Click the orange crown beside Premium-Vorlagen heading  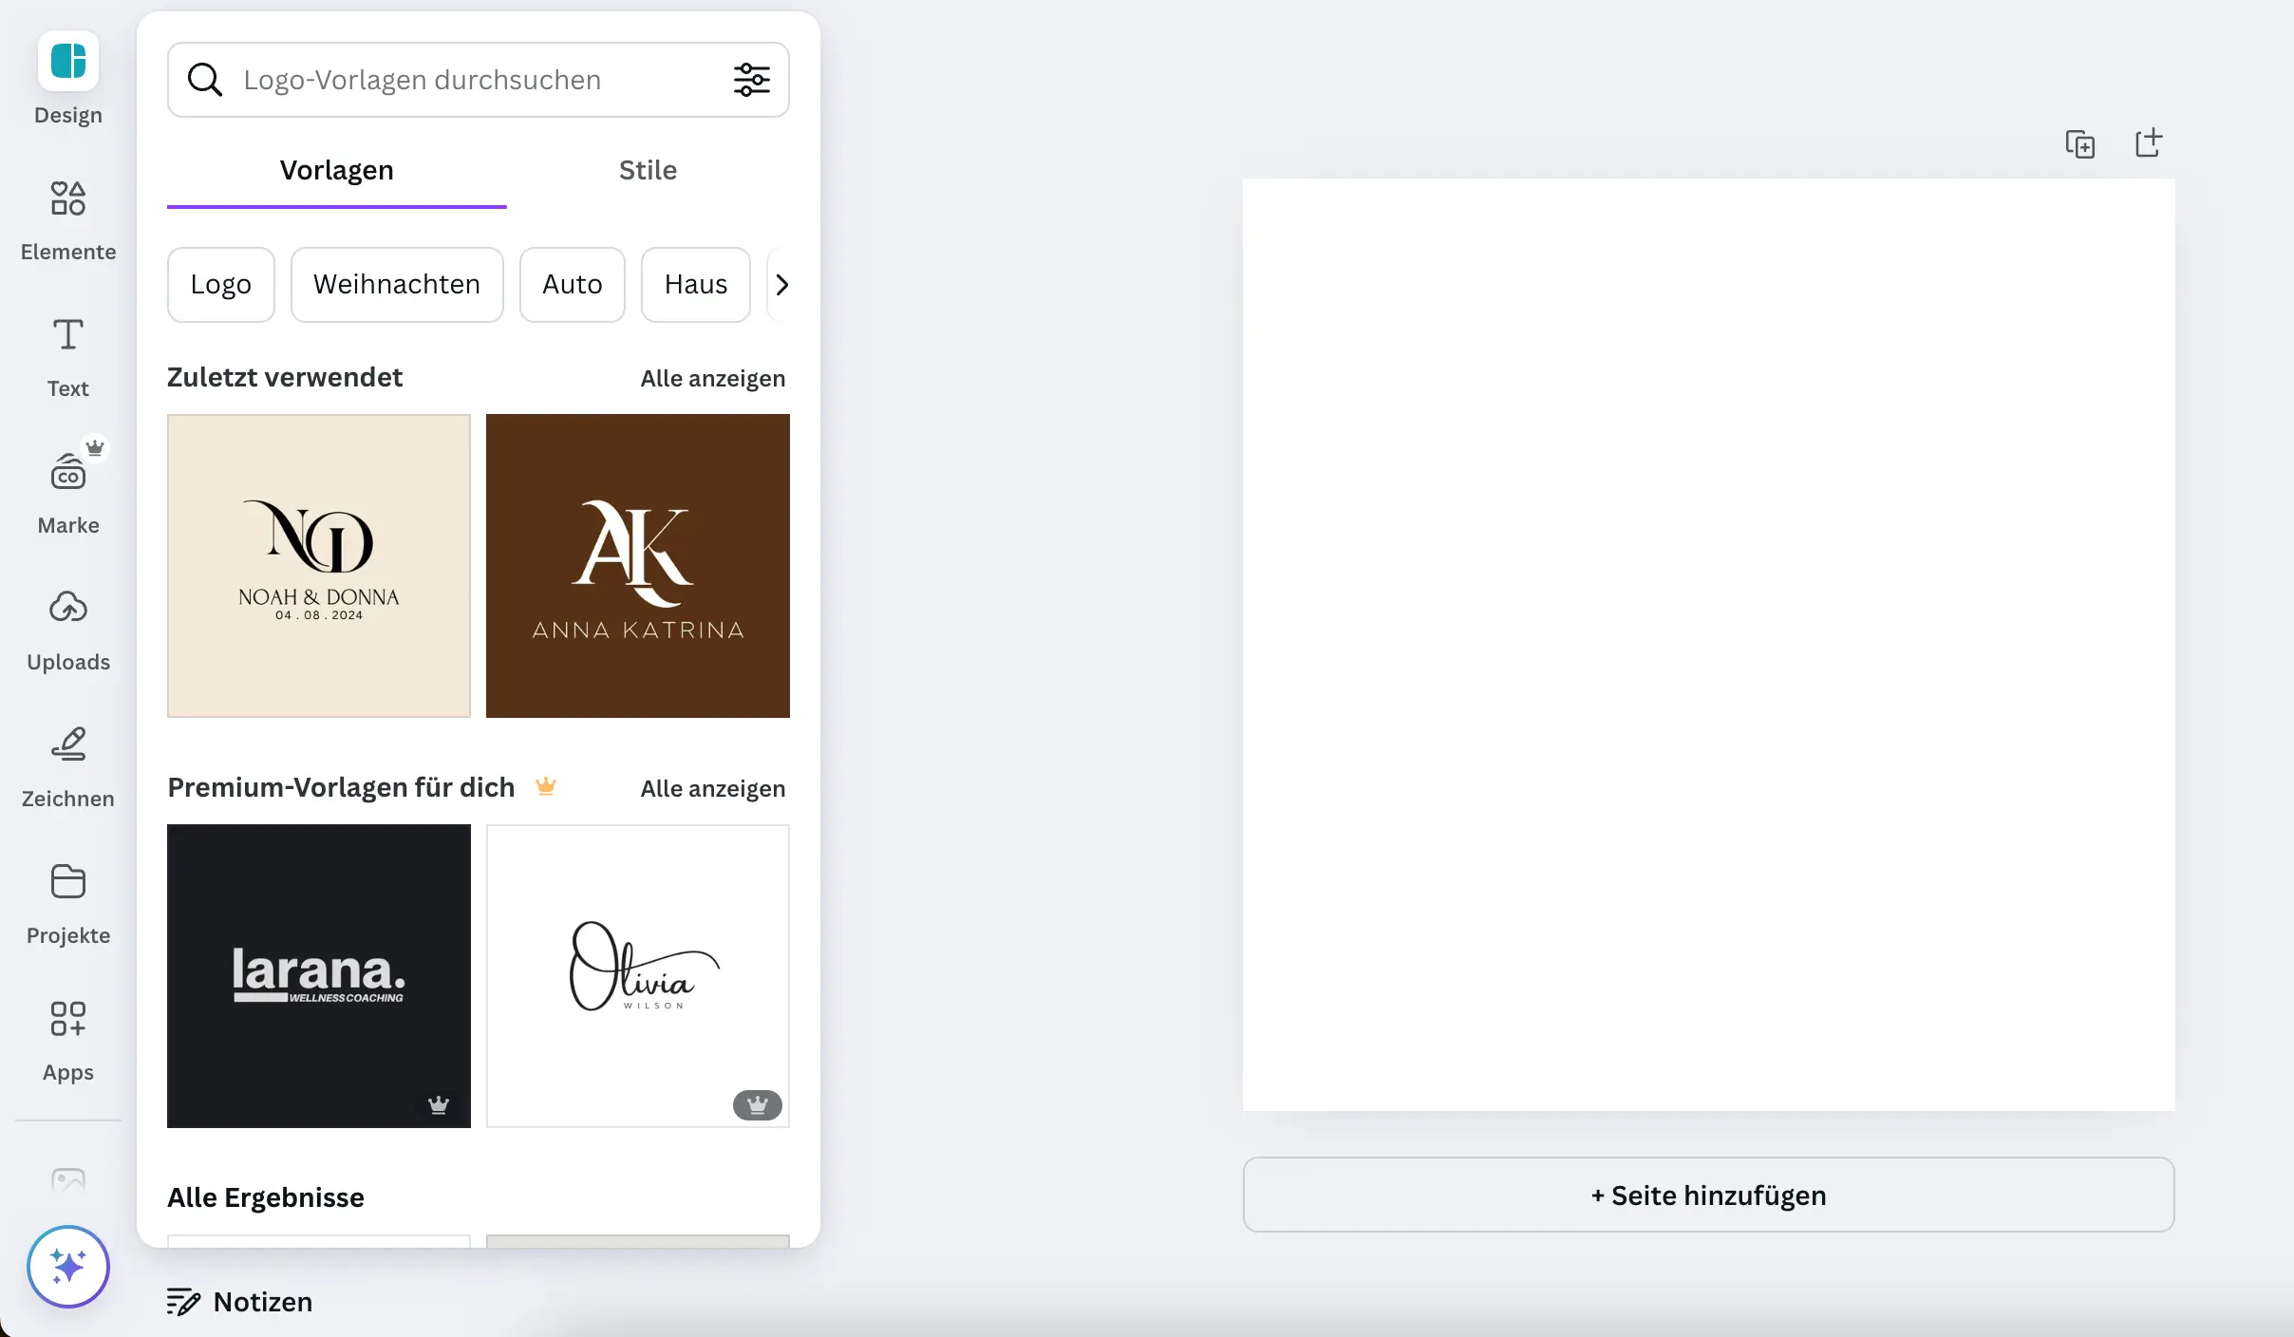546,786
